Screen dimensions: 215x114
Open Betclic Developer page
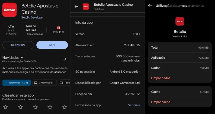tap(33, 17)
